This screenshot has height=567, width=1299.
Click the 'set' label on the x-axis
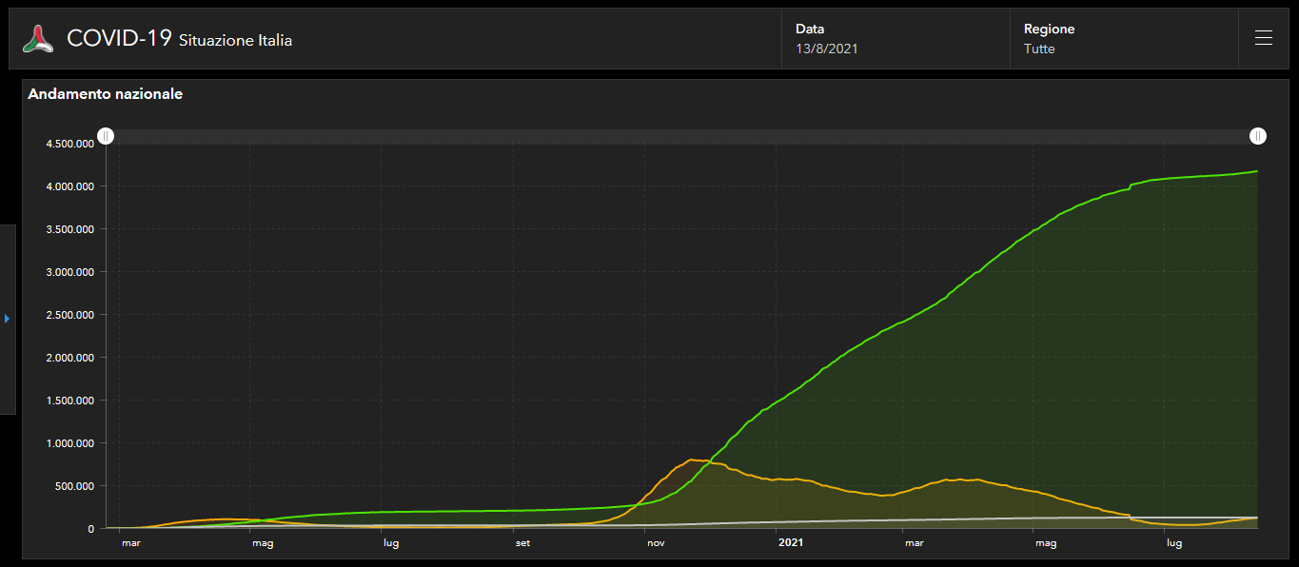pyautogui.click(x=522, y=543)
